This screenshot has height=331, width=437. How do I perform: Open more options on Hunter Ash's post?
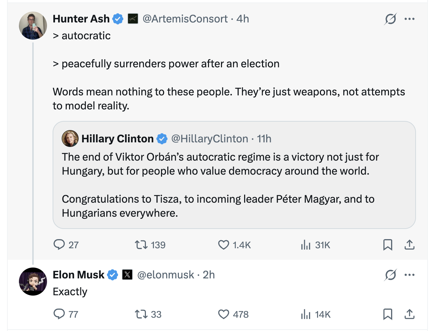410,19
